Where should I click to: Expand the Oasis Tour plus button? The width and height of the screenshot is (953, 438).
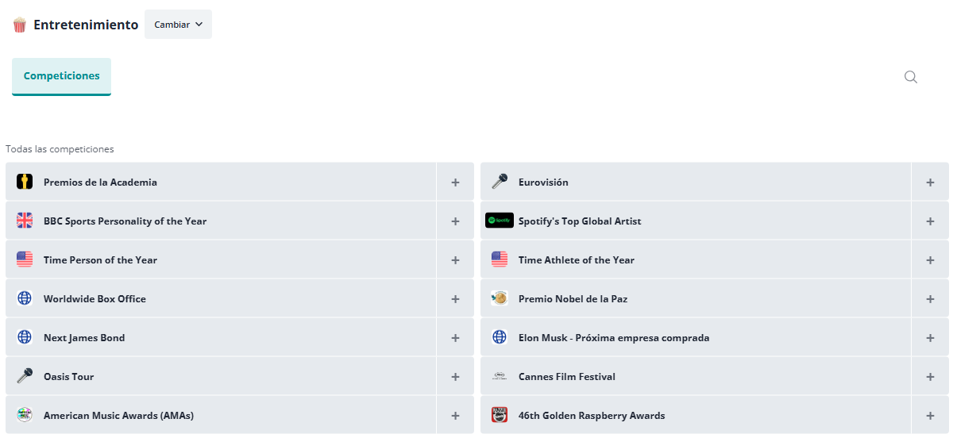point(455,376)
